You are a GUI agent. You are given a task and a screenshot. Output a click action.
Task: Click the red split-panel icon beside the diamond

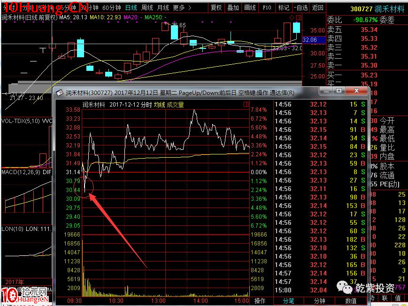point(299,18)
